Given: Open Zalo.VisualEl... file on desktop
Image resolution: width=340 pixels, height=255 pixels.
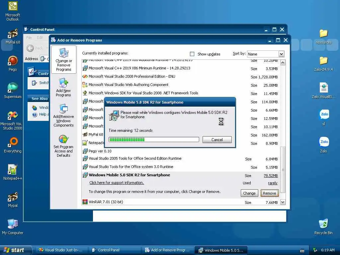Looking at the screenshot, I should pos(323,91).
